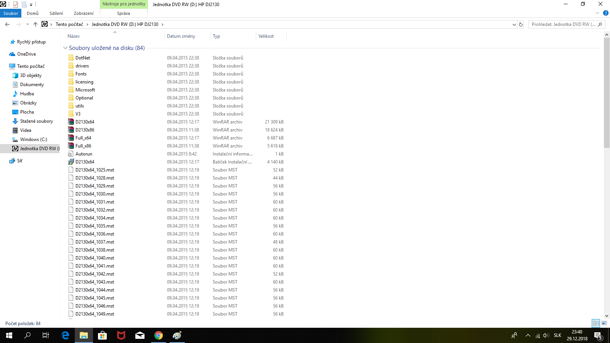
Task: Show hidden system tray icons
Action: click(x=528, y=335)
